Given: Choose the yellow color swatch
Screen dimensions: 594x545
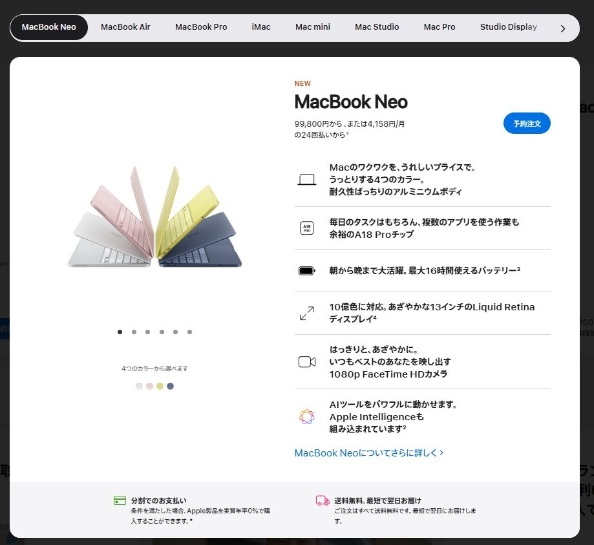Looking at the screenshot, I should pyautogui.click(x=160, y=387).
